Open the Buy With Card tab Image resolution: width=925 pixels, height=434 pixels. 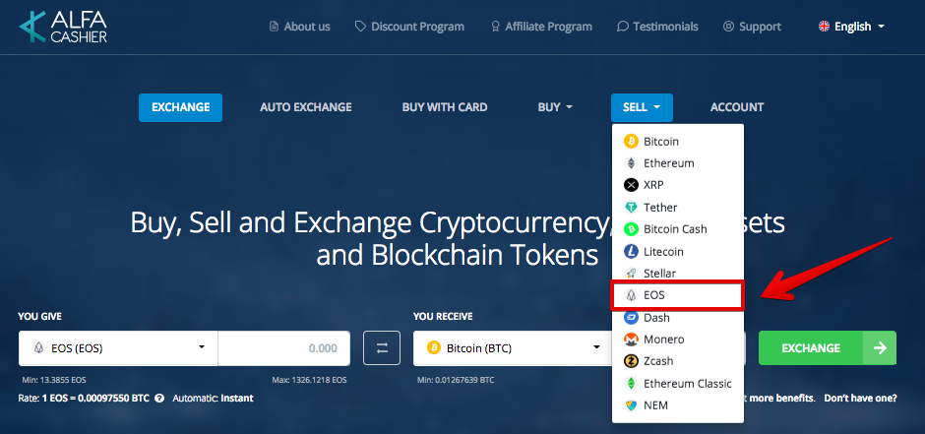(445, 107)
